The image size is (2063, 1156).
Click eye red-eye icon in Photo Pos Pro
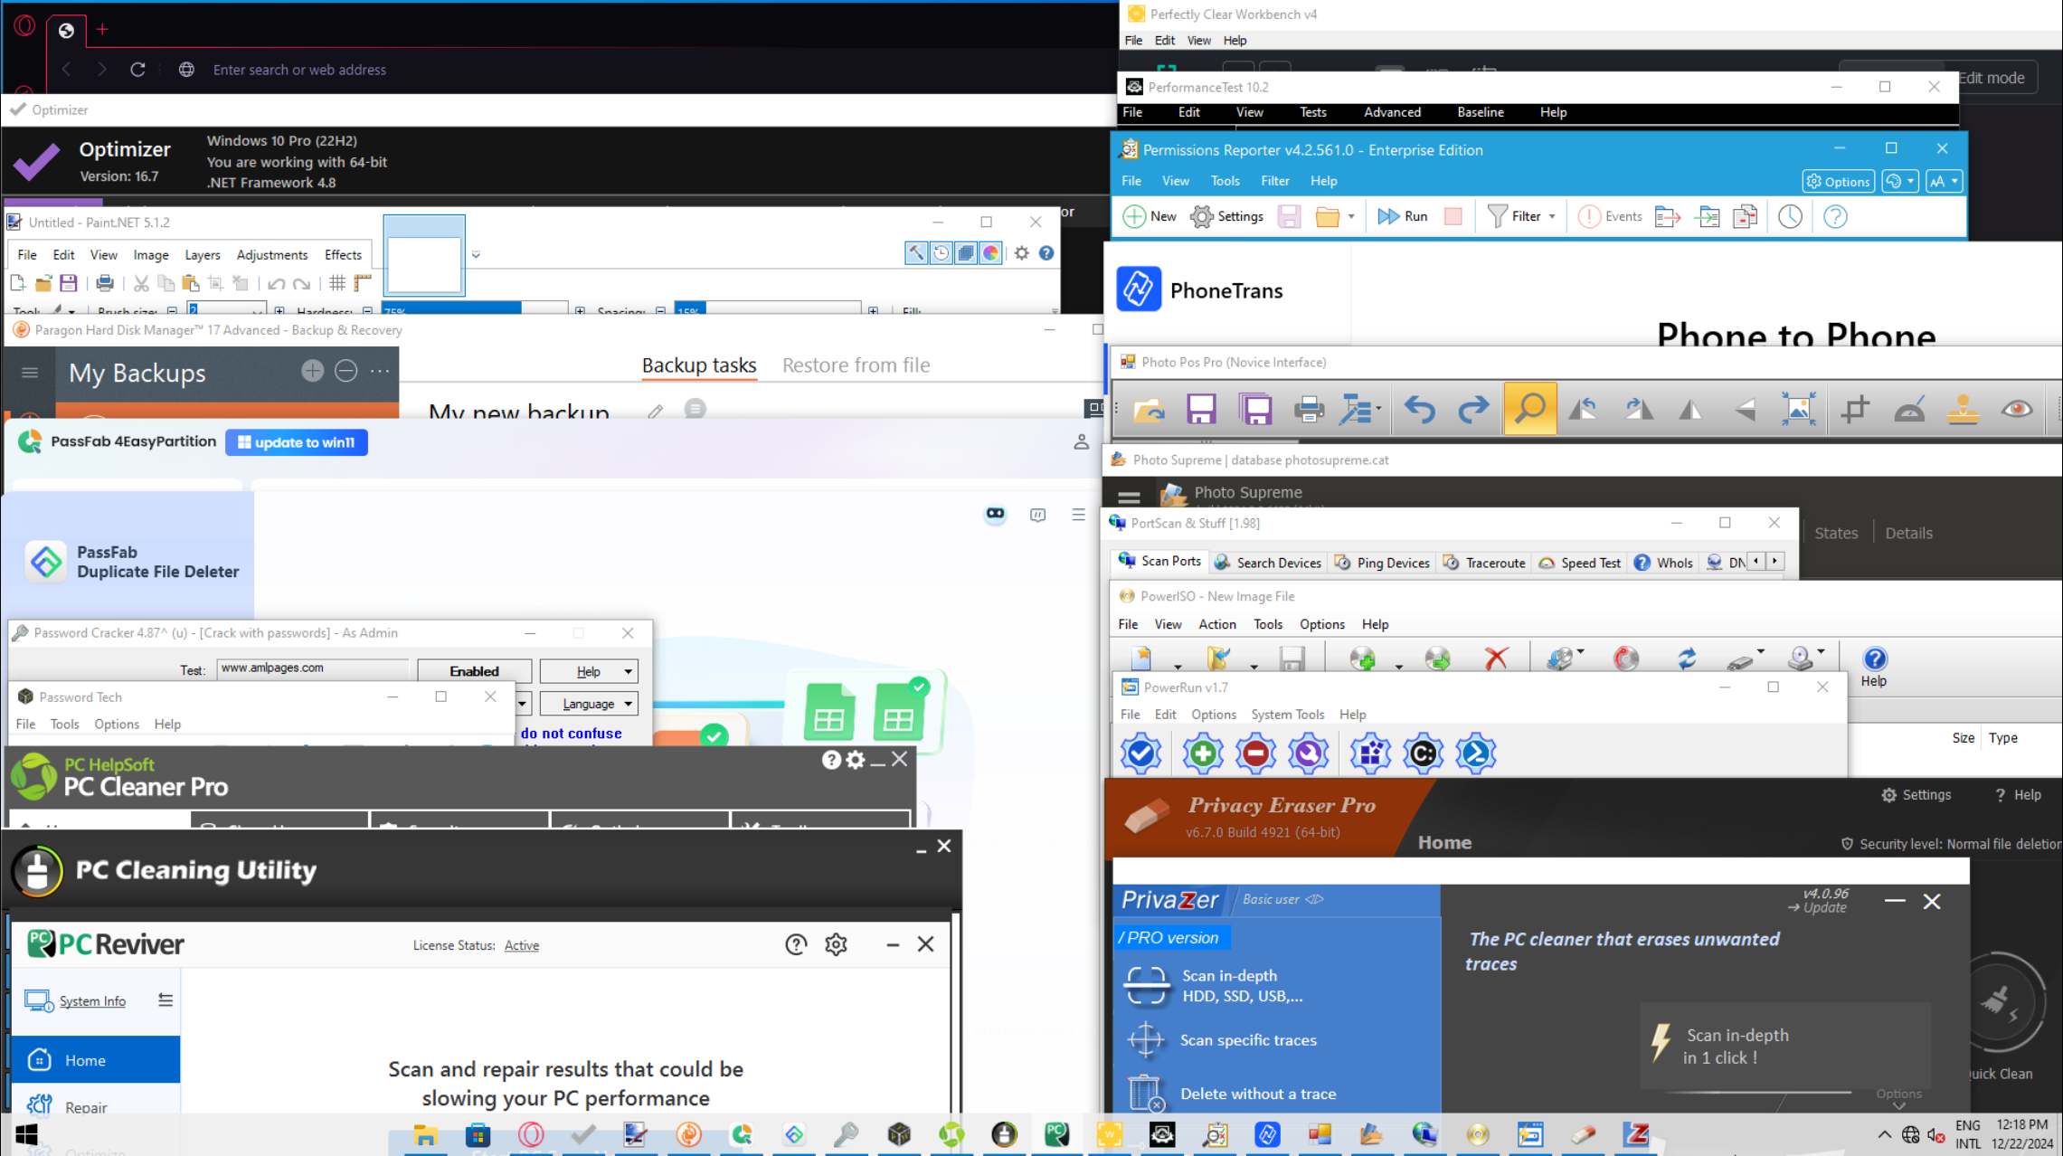(2016, 410)
